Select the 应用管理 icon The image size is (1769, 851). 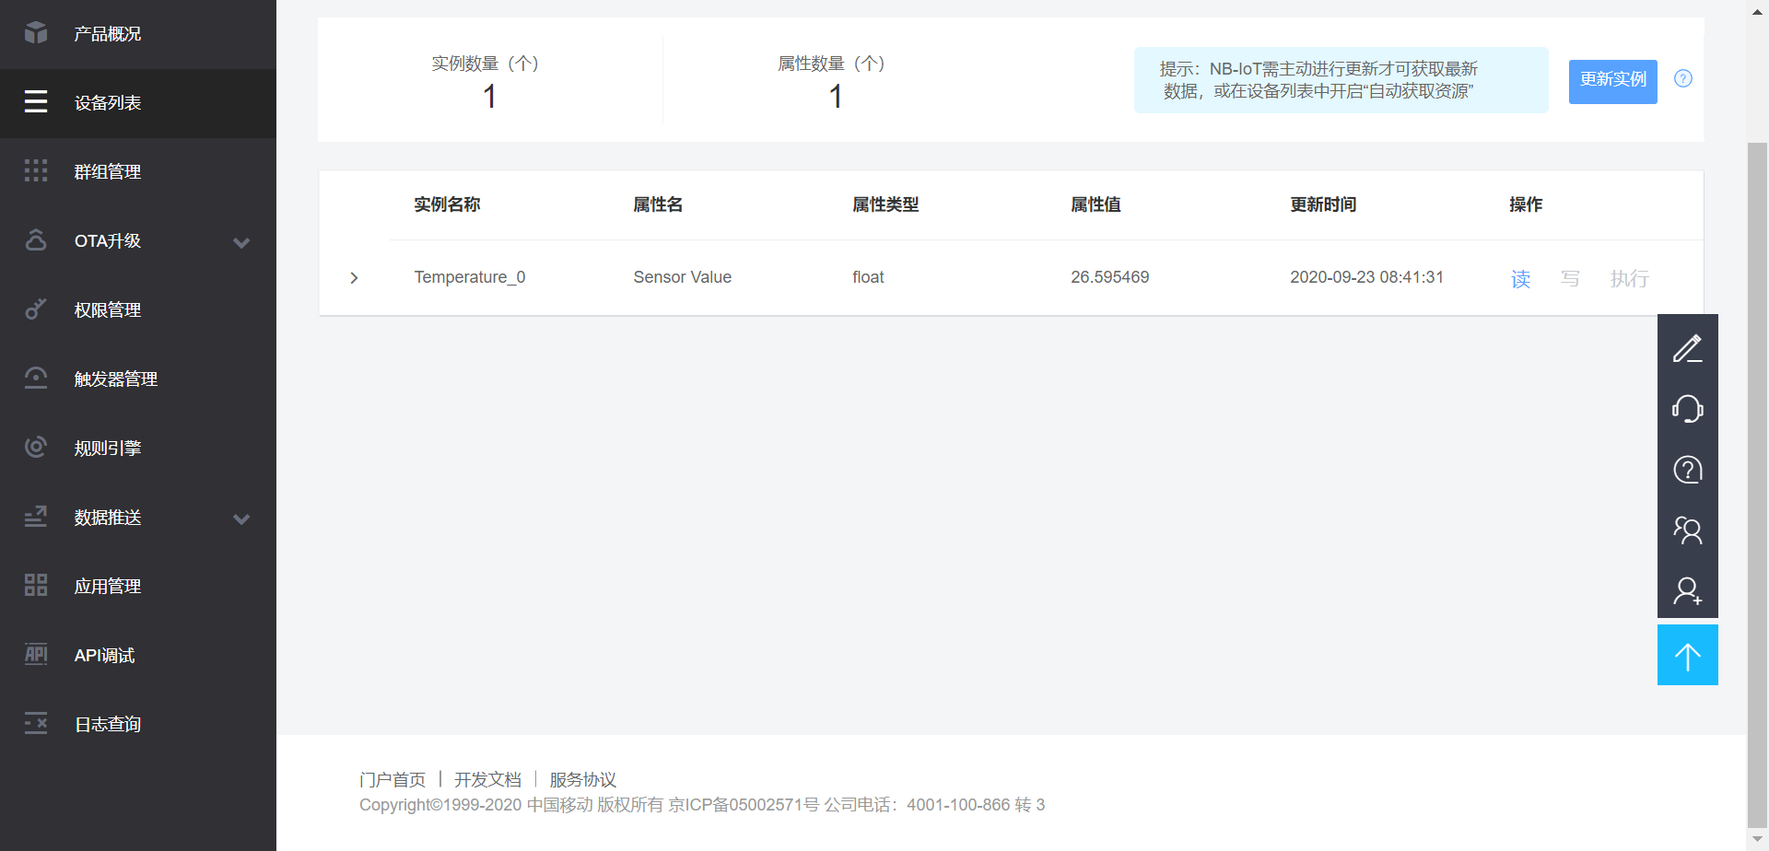pos(36,585)
